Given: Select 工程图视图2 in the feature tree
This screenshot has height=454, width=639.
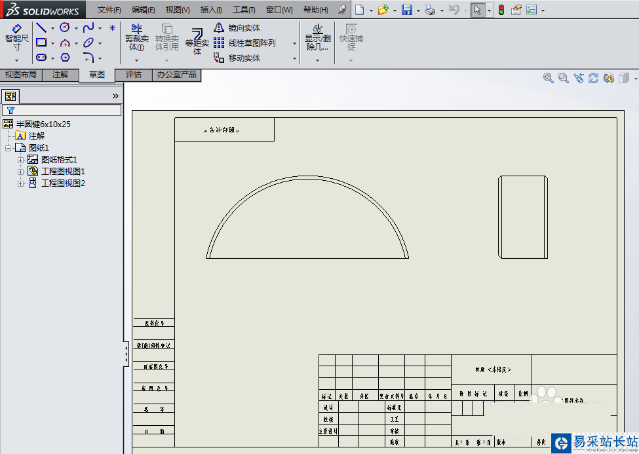Looking at the screenshot, I should click(x=63, y=183).
